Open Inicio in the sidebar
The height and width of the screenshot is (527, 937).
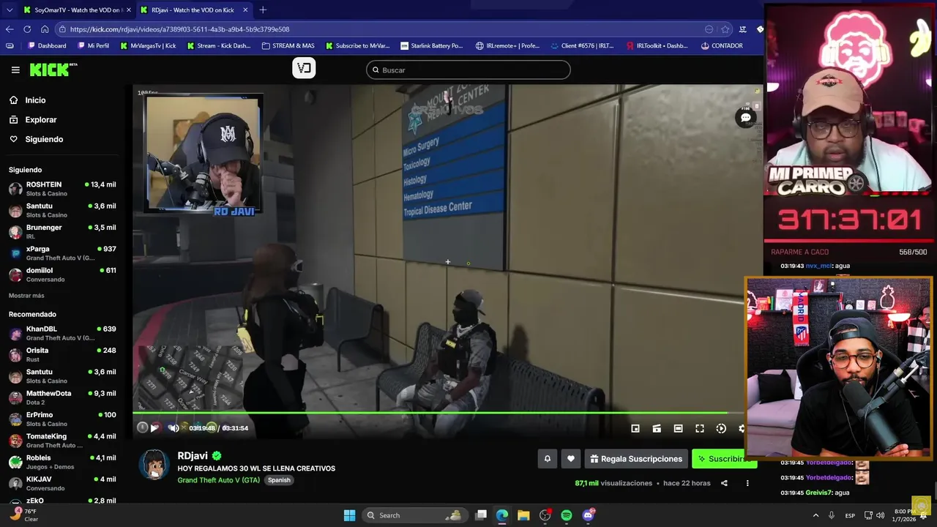coord(35,100)
